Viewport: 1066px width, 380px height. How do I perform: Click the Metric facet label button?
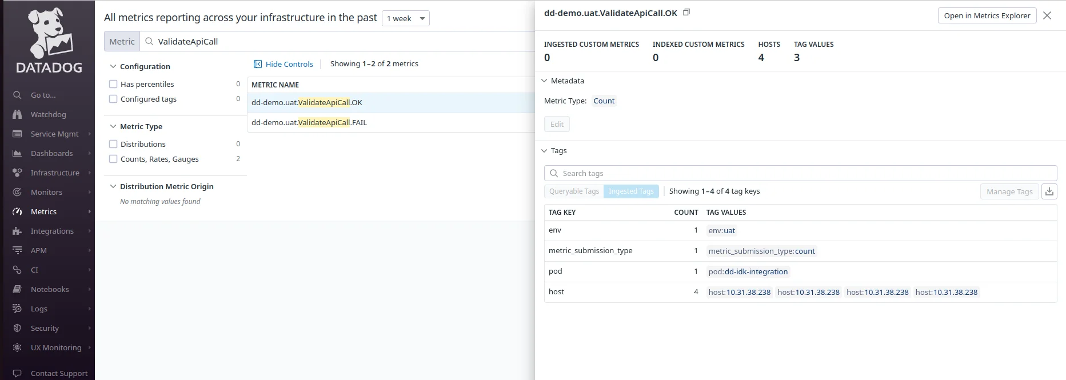pos(122,41)
